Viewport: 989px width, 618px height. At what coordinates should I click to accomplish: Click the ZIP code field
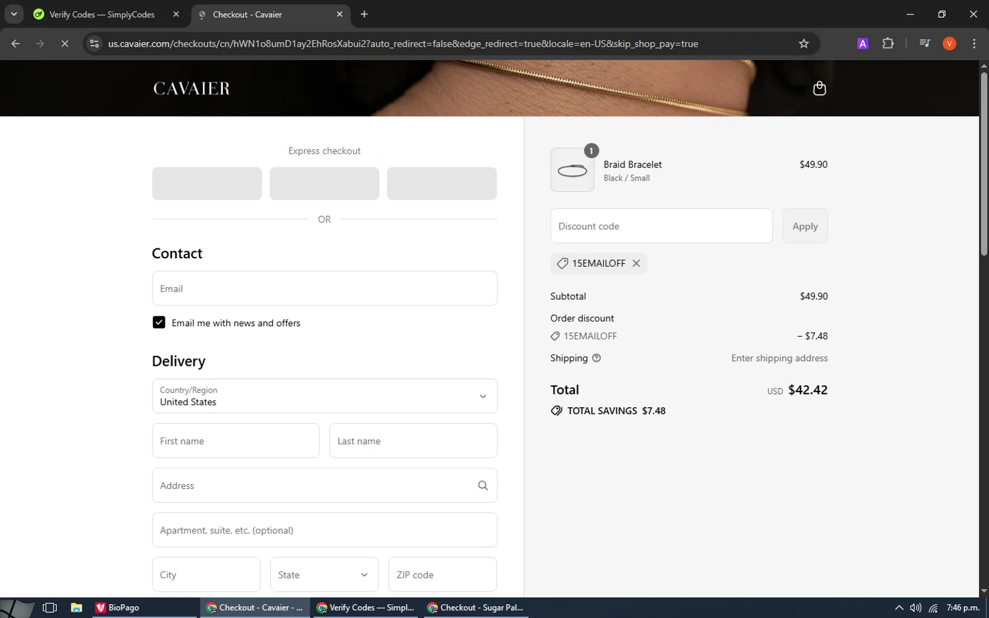(x=442, y=575)
